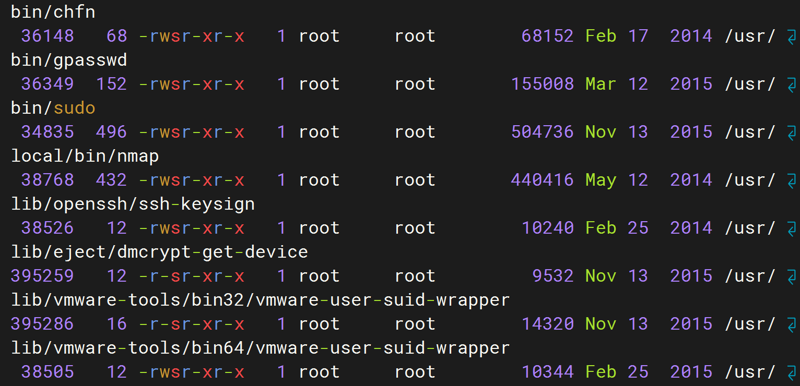The width and height of the screenshot is (800, 386).
Task: Click the permissions string on the 14320 row
Action: click(x=192, y=324)
